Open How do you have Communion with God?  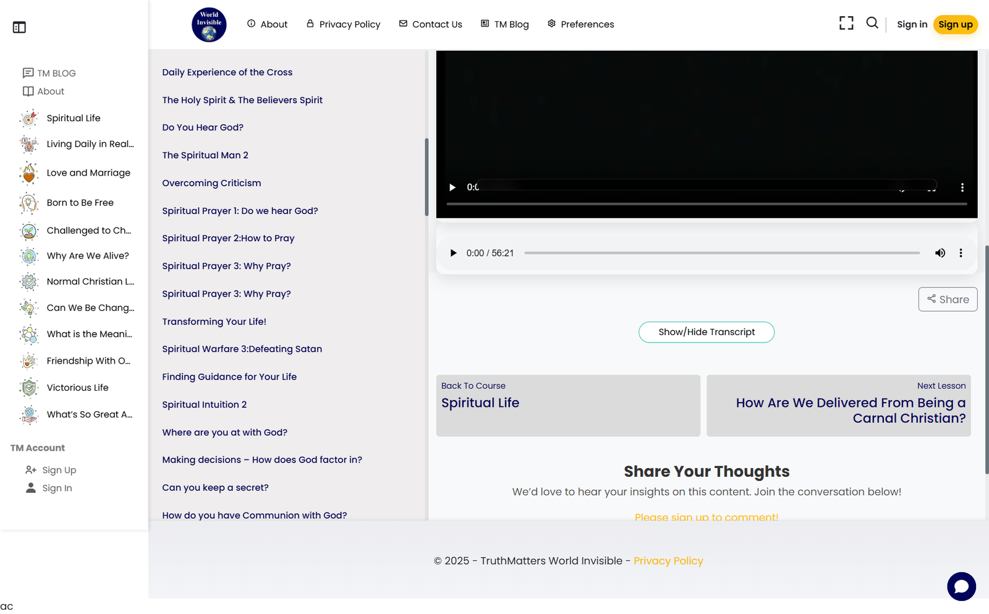(x=254, y=515)
